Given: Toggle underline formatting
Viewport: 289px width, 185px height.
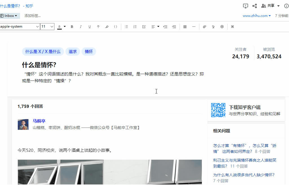Looking at the screenshot, I should point(90,27).
